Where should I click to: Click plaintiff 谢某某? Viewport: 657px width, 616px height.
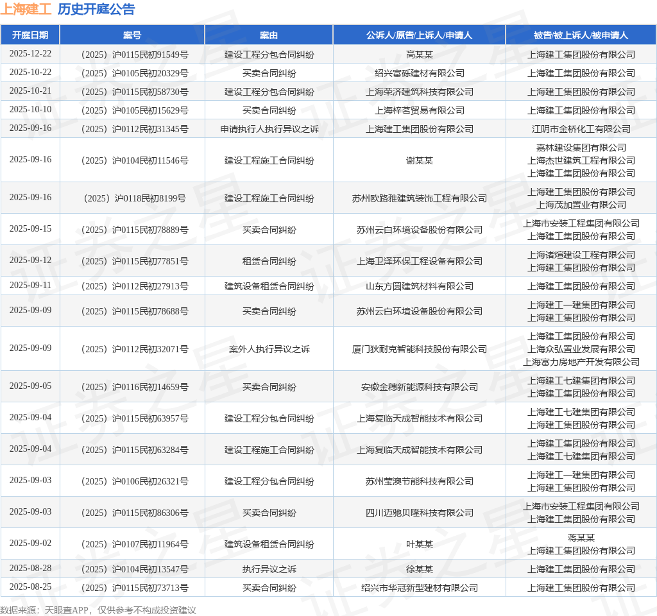pyautogui.click(x=419, y=160)
